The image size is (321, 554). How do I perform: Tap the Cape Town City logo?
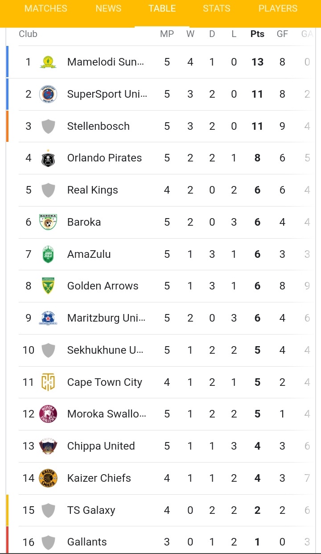click(x=48, y=382)
